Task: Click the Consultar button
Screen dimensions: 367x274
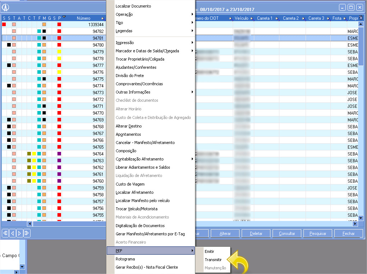Action: (287, 234)
